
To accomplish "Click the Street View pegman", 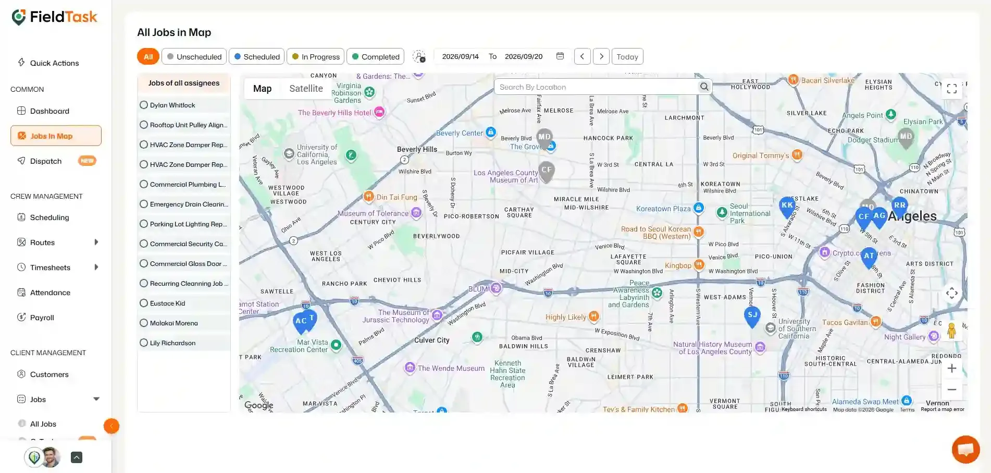I will pos(951,331).
